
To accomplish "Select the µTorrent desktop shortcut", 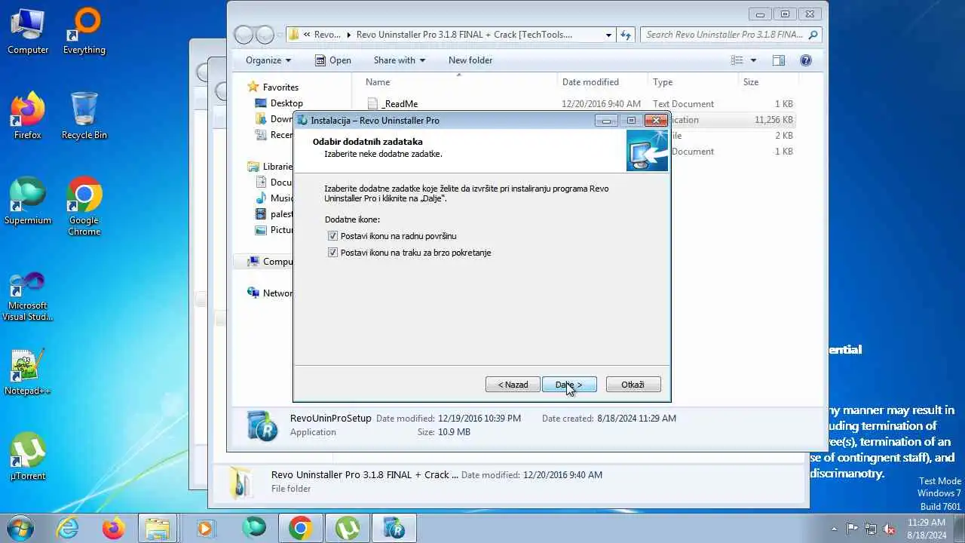I will click(28, 456).
